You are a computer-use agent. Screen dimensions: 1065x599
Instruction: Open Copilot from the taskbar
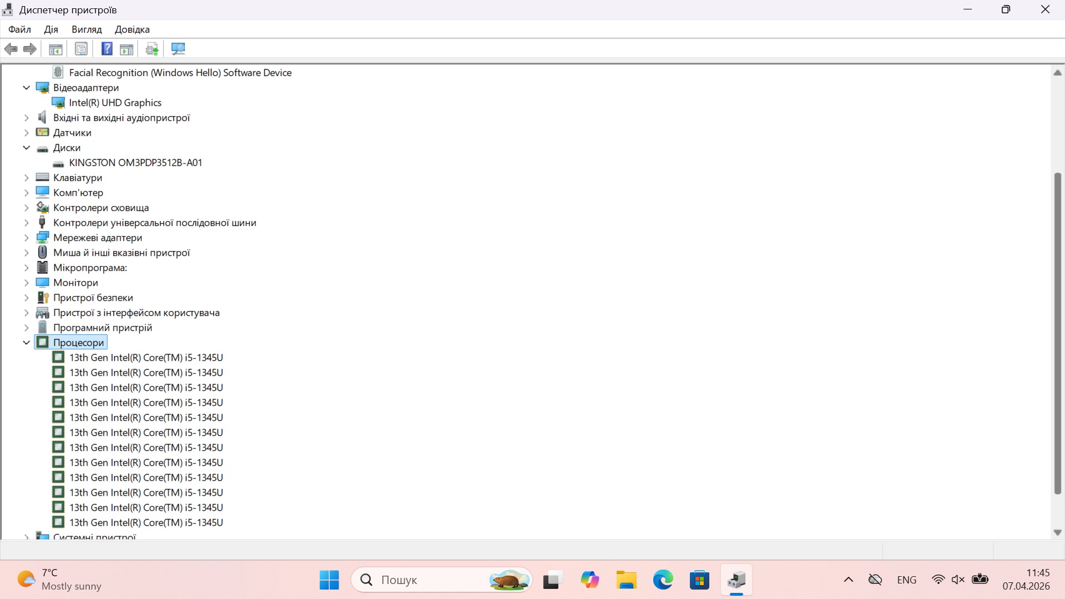coord(589,580)
